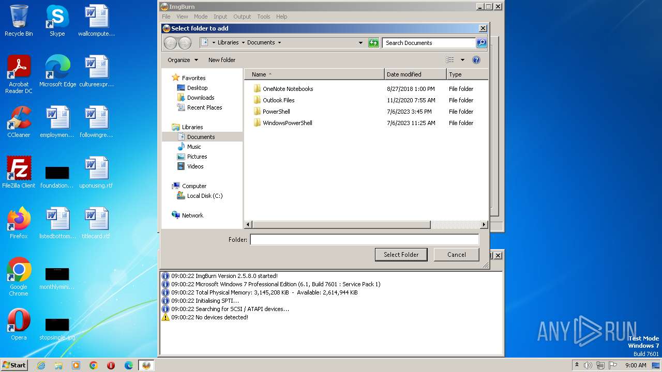Expand address bar previous locations dropdown
The width and height of the screenshot is (662, 372).
(360, 43)
